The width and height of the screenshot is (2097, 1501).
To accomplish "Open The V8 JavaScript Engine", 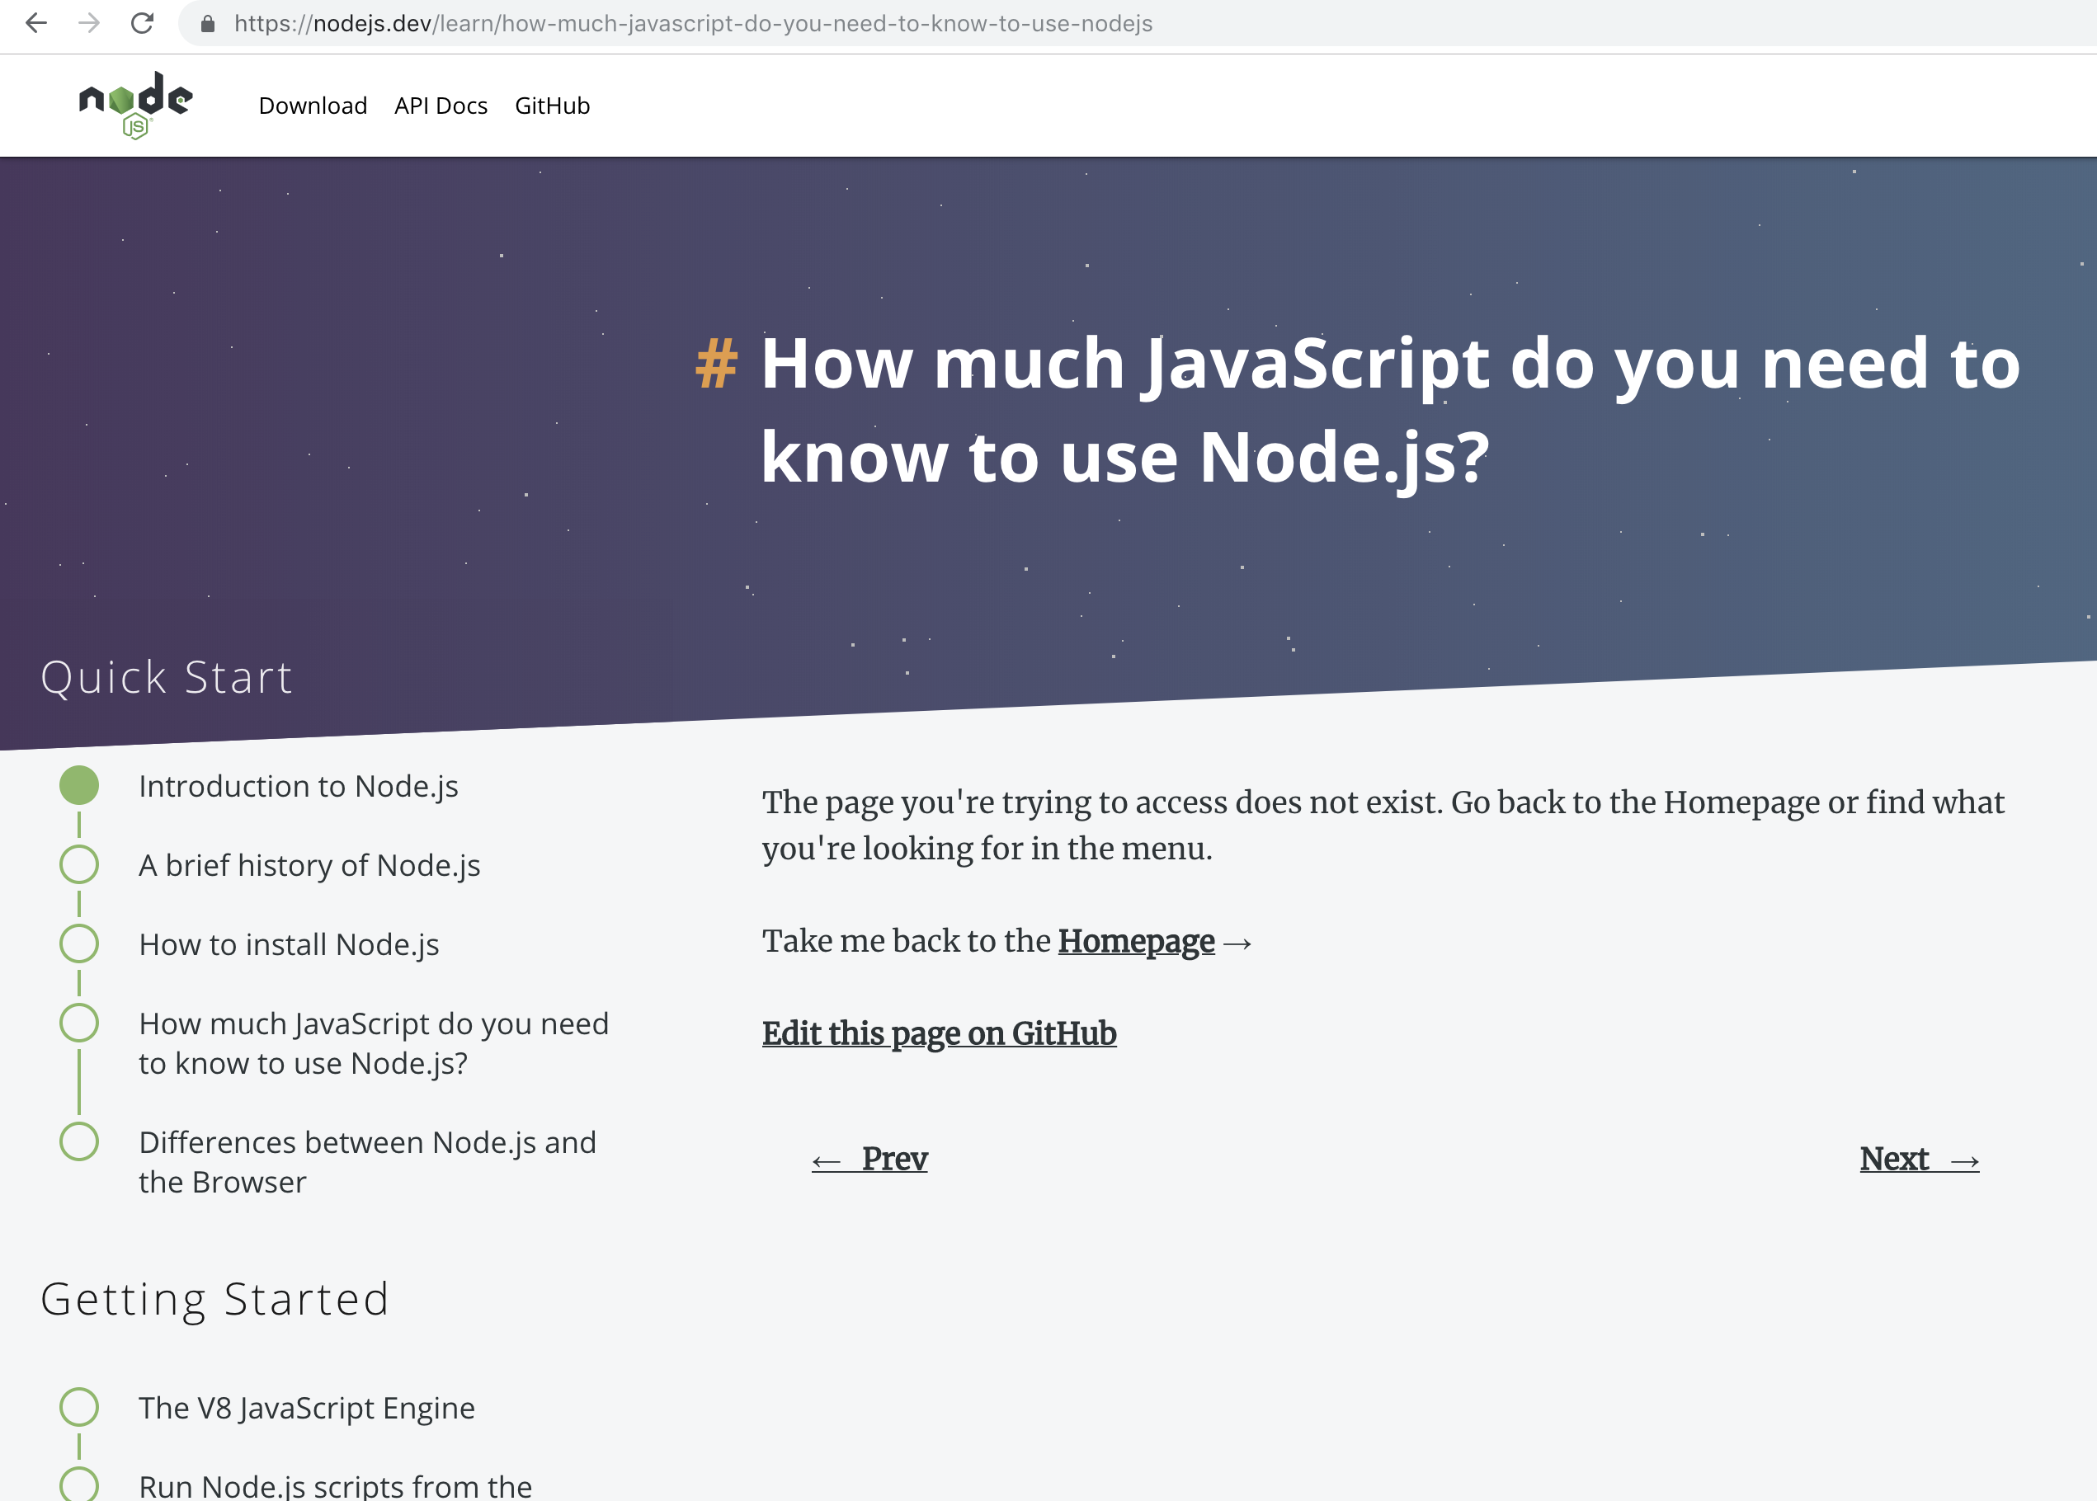I will tap(307, 1408).
